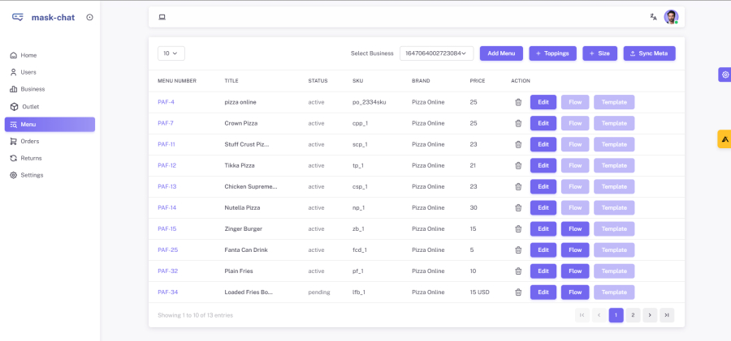Go to page 2 of entries
The image size is (731, 341).
(633, 315)
